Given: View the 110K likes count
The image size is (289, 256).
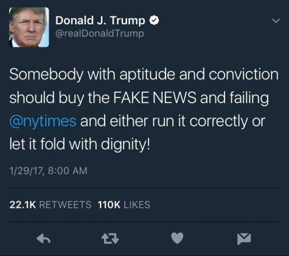Looking at the screenshot, I should (109, 205).
